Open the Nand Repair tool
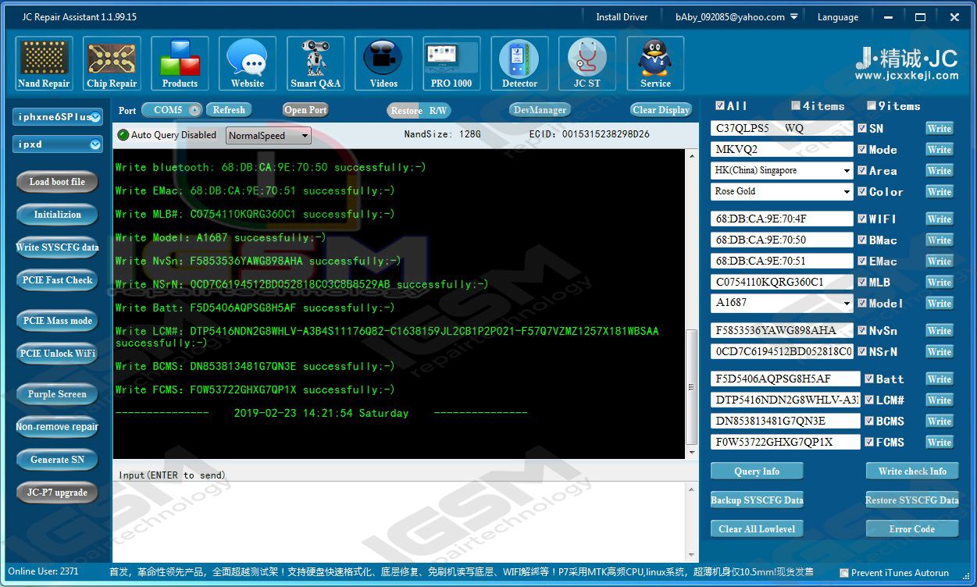977x587 pixels. 44,63
